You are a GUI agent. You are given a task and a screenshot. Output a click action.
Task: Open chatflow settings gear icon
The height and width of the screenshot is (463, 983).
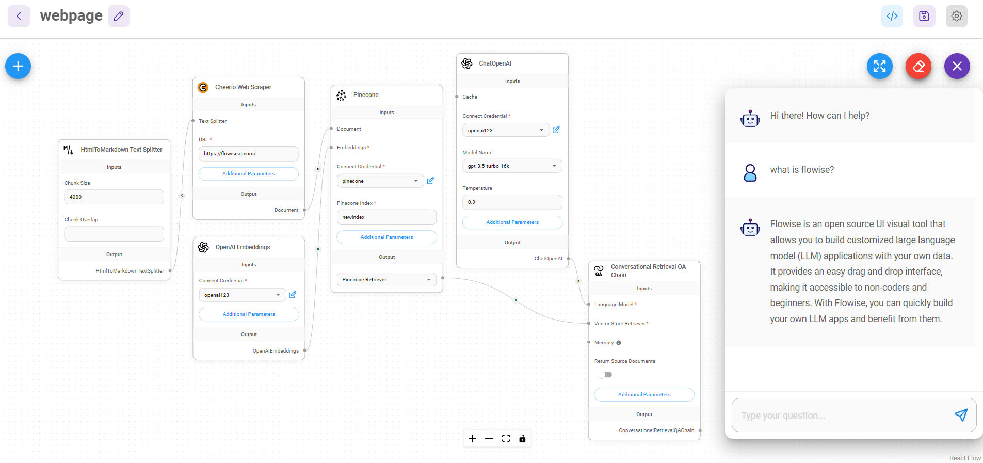pyautogui.click(x=956, y=17)
